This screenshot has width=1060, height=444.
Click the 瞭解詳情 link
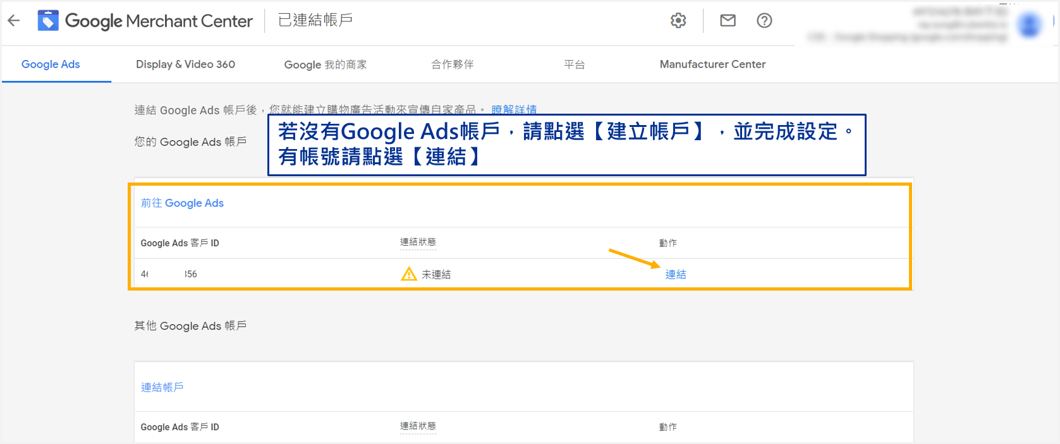coord(514,110)
